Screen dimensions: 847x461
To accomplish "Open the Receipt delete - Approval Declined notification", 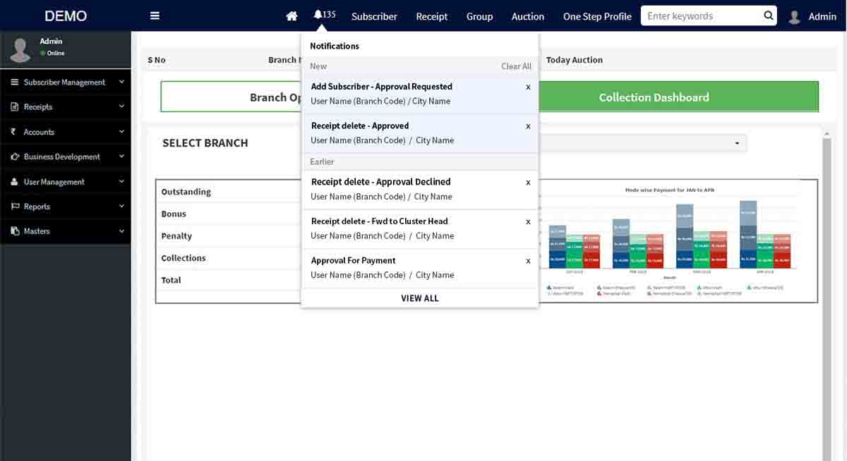I will tap(420, 190).
